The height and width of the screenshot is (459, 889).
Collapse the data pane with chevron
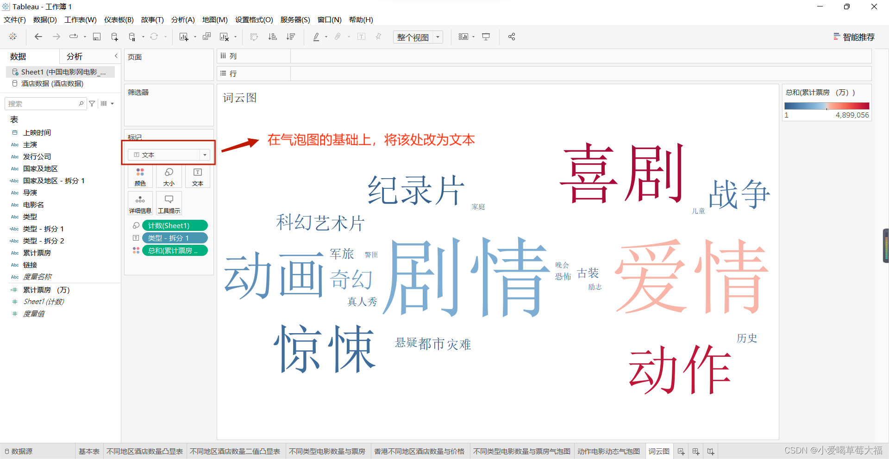click(x=116, y=56)
